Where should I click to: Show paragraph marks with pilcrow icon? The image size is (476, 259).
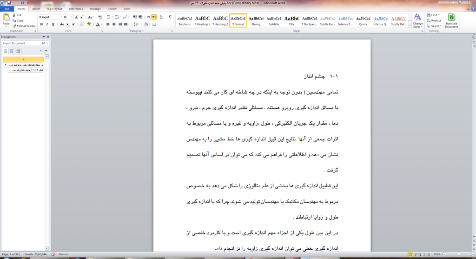click(170, 17)
